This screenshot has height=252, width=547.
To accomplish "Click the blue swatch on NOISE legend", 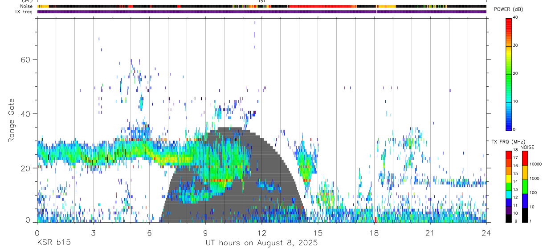I will (x=525, y=201).
